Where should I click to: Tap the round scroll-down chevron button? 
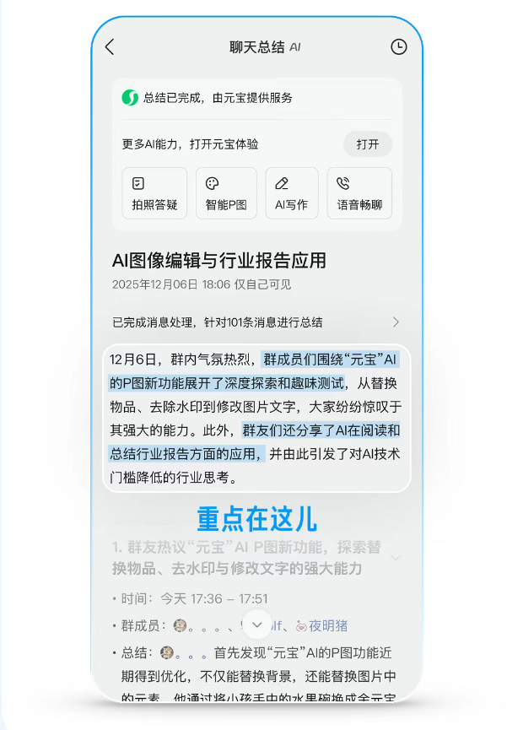click(257, 625)
